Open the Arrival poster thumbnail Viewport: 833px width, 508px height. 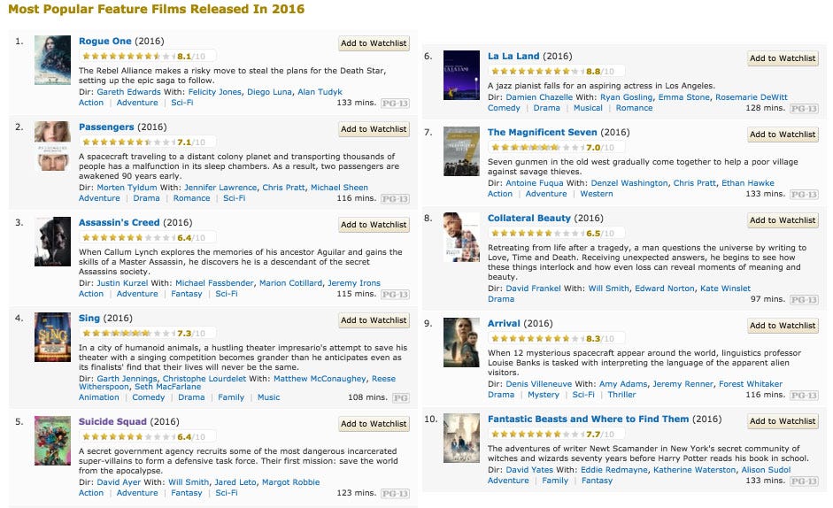[461, 343]
